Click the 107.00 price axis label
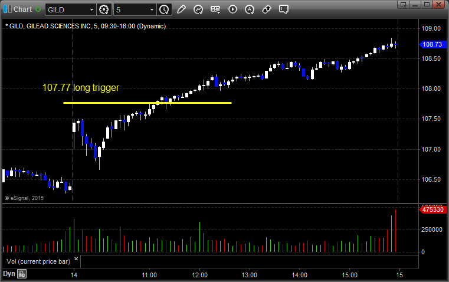This screenshot has width=449, height=282. 431,149
